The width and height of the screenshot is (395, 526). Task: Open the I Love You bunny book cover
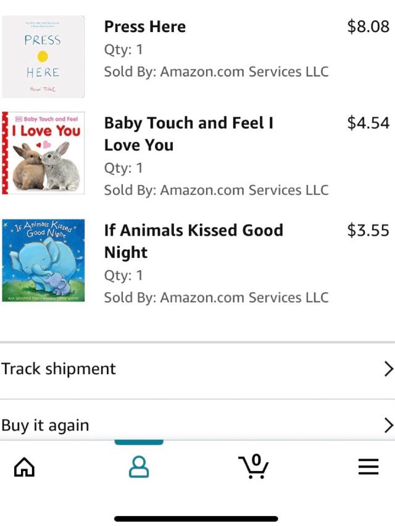click(43, 153)
